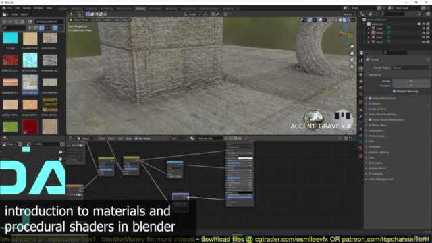Image resolution: width=432 pixels, height=243 pixels.
Task: Enable the Motion Blur checkbox
Action: 370,125
